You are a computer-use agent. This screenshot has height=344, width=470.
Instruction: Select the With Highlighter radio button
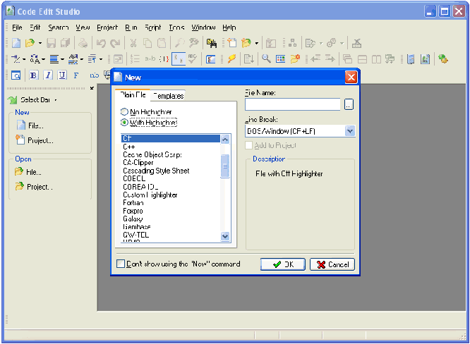coord(124,123)
